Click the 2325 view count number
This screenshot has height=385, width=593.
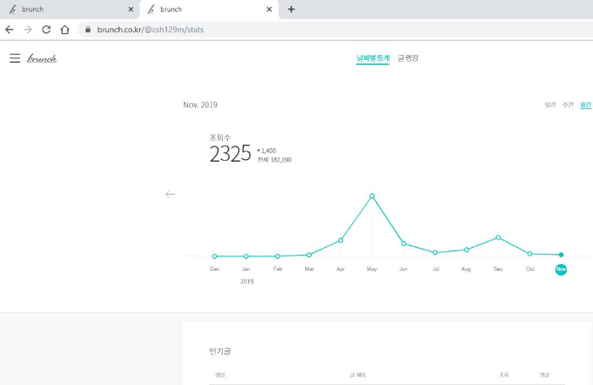230,153
